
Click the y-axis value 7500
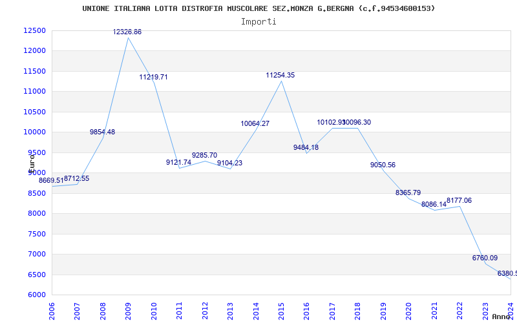(x=36, y=234)
